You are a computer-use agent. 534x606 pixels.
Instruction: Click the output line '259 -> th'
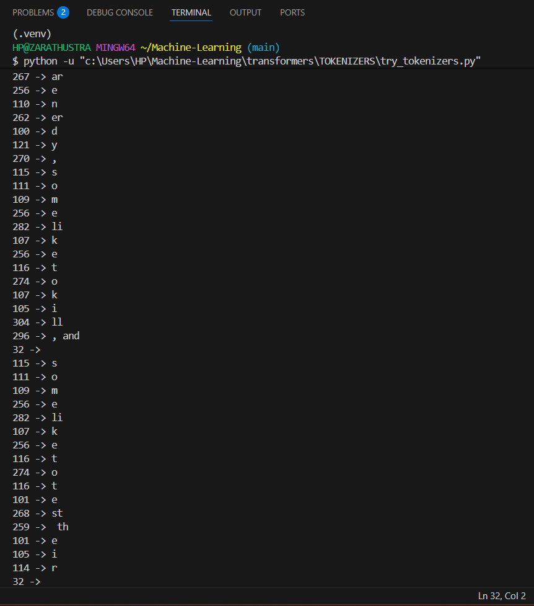(x=40, y=527)
